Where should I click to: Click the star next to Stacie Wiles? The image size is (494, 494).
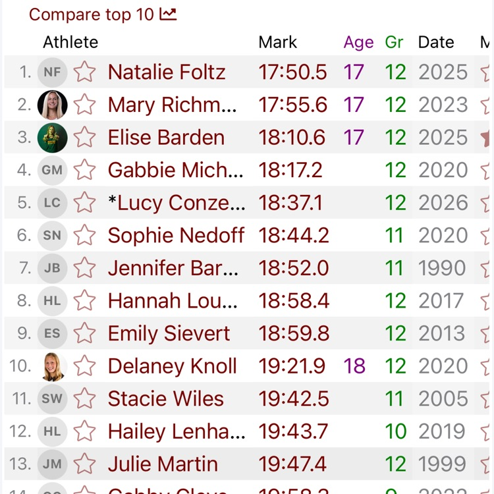click(84, 398)
